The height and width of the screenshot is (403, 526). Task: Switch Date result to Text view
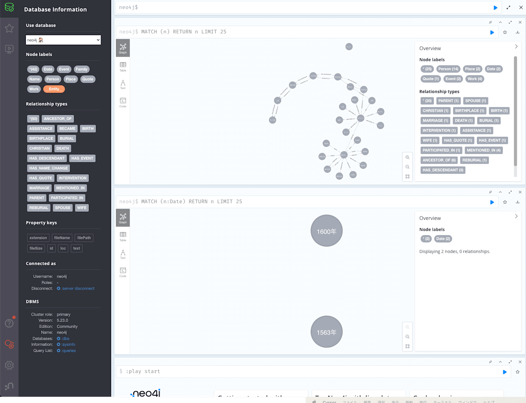point(123,254)
